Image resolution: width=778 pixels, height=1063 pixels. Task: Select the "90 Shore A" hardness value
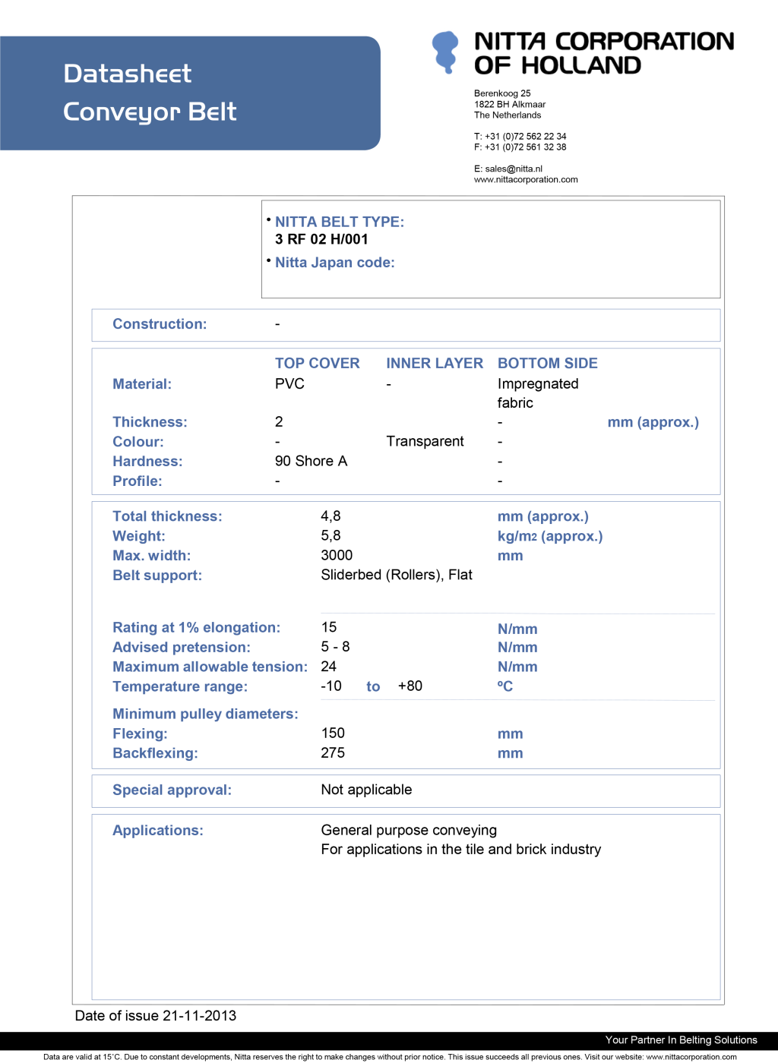pos(311,461)
